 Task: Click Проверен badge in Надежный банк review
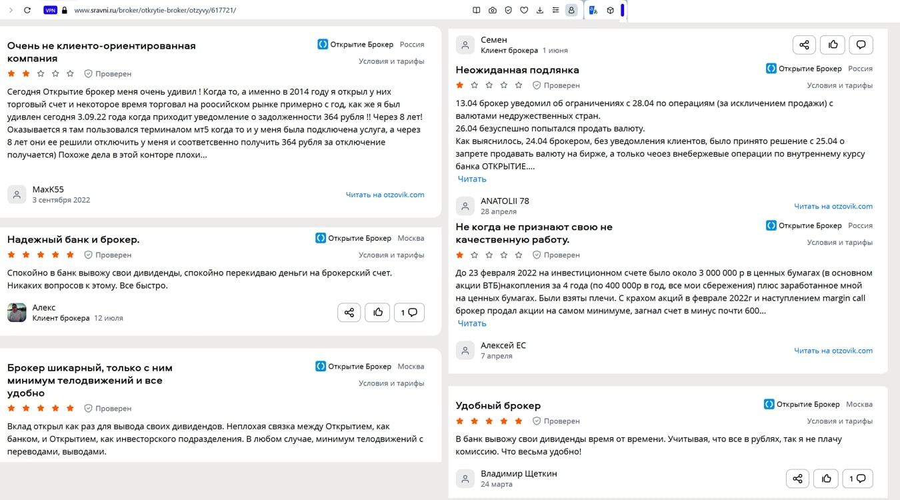click(108, 255)
